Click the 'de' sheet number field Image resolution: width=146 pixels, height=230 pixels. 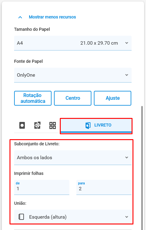[x=42, y=187]
